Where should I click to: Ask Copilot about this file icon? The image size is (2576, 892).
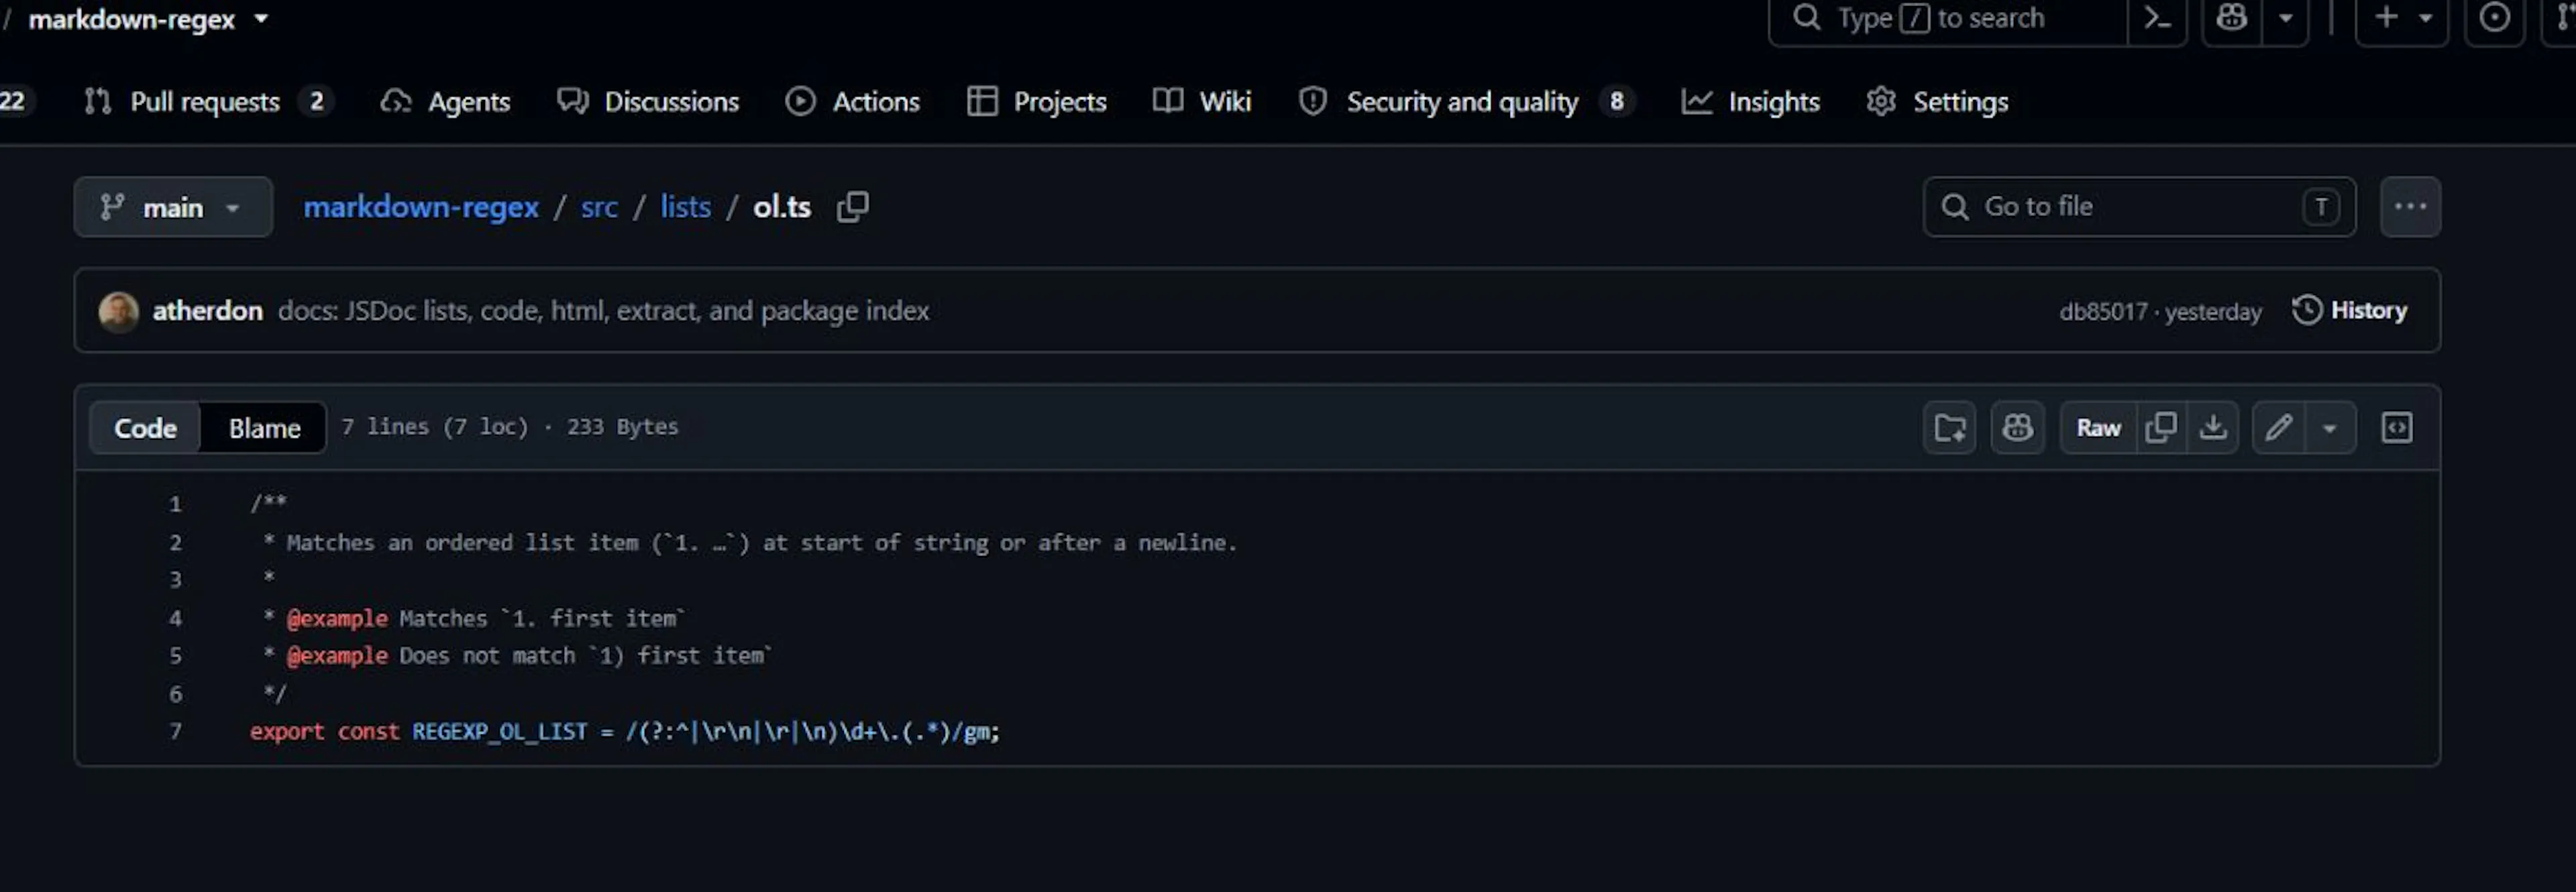pyautogui.click(x=2017, y=428)
